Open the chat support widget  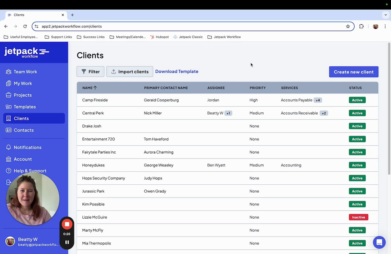click(x=379, y=242)
